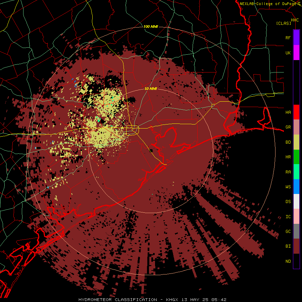Pick the WS blue legend swatch
The width and height of the screenshot is (302, 302).
[296, 187]
